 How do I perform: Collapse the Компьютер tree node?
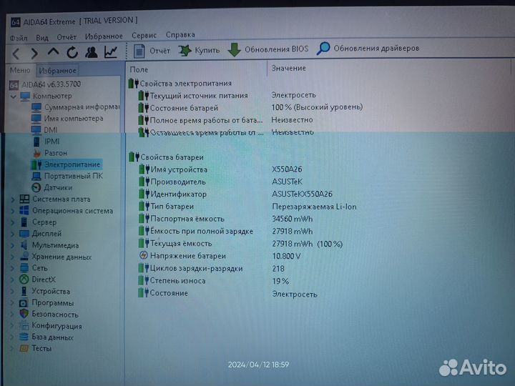click(14, 96)
